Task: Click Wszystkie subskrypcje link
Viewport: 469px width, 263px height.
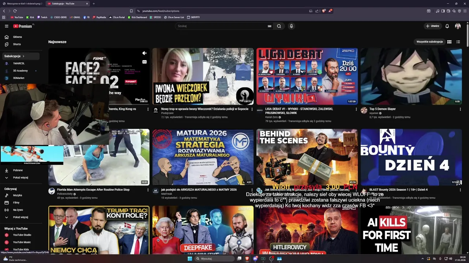Action: pos(429,42)
